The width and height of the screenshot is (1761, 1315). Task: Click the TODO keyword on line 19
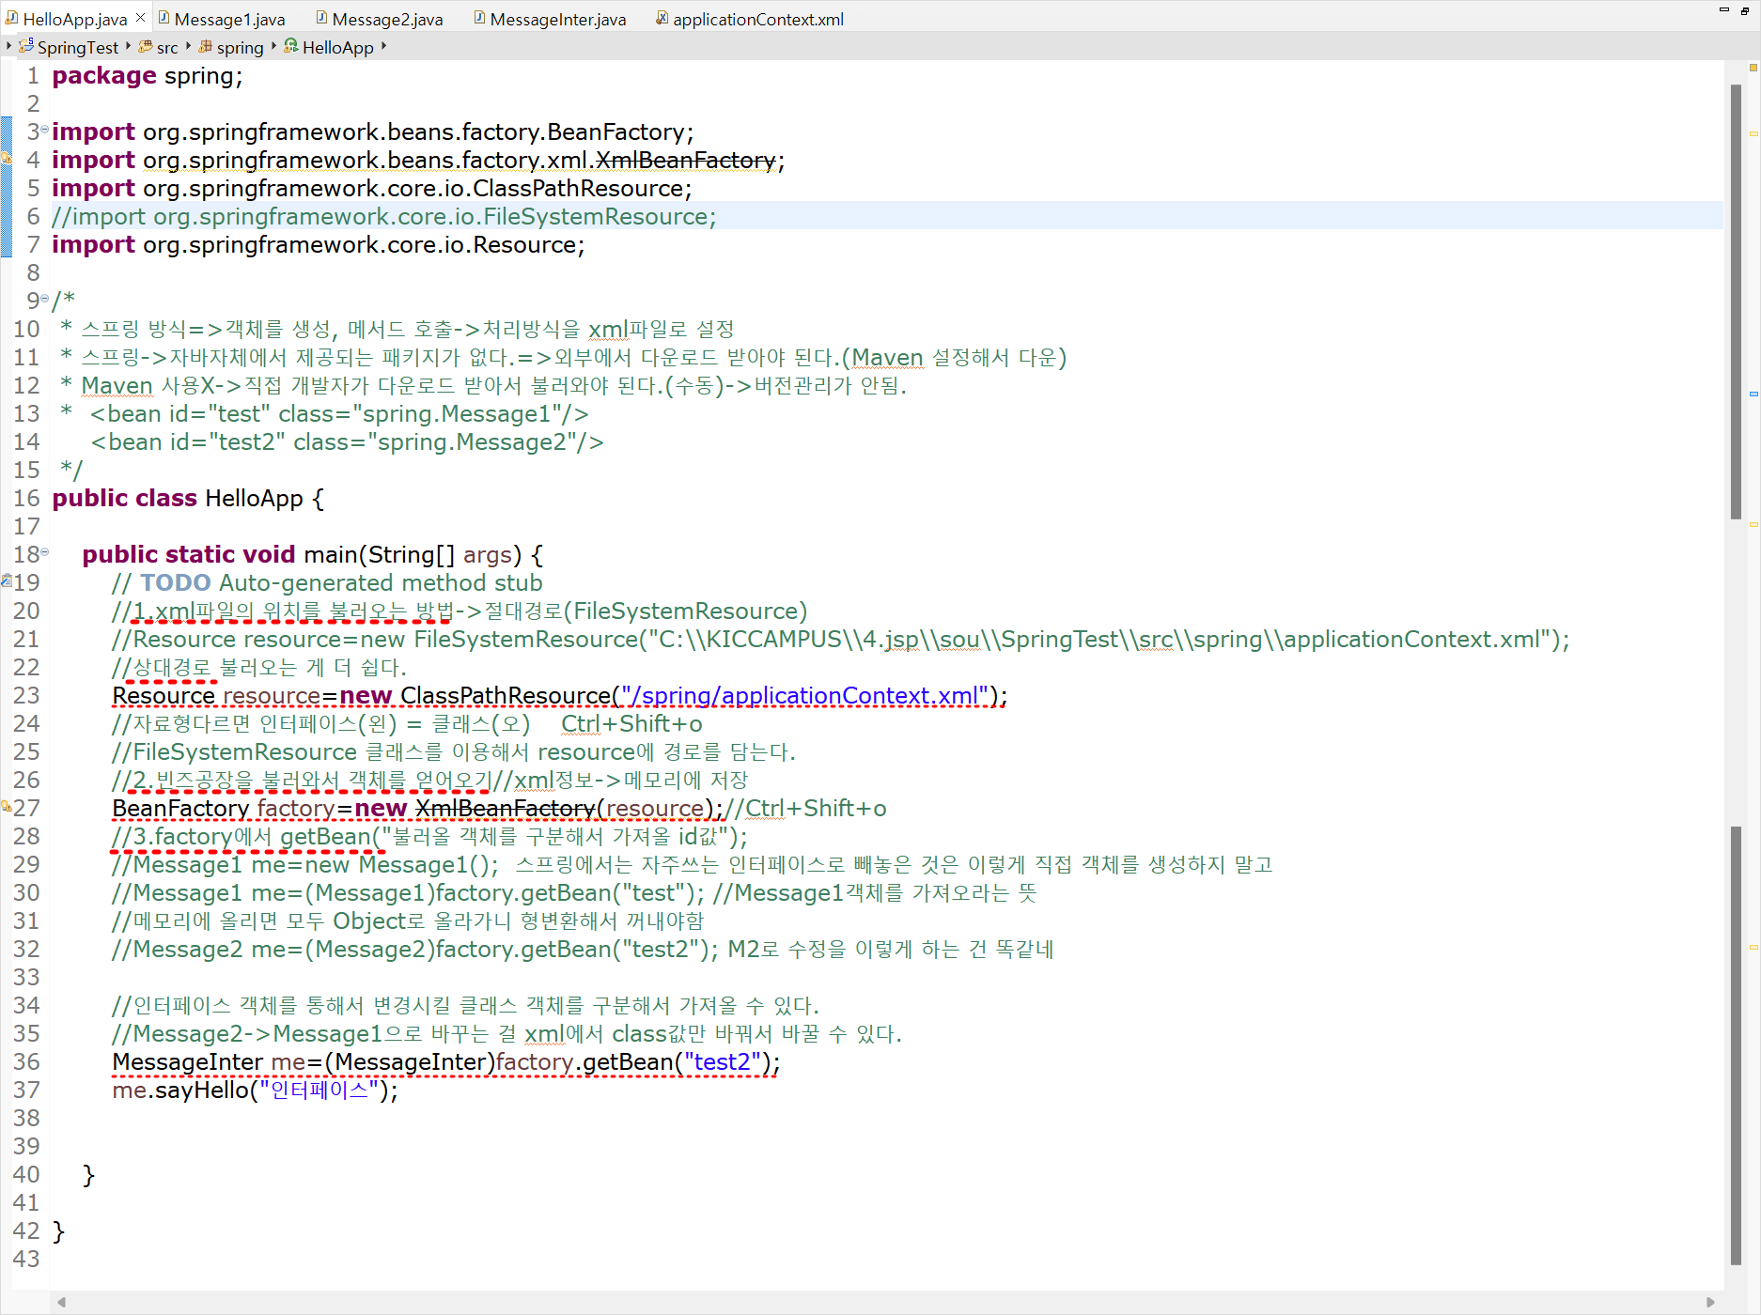coord(175,583)
